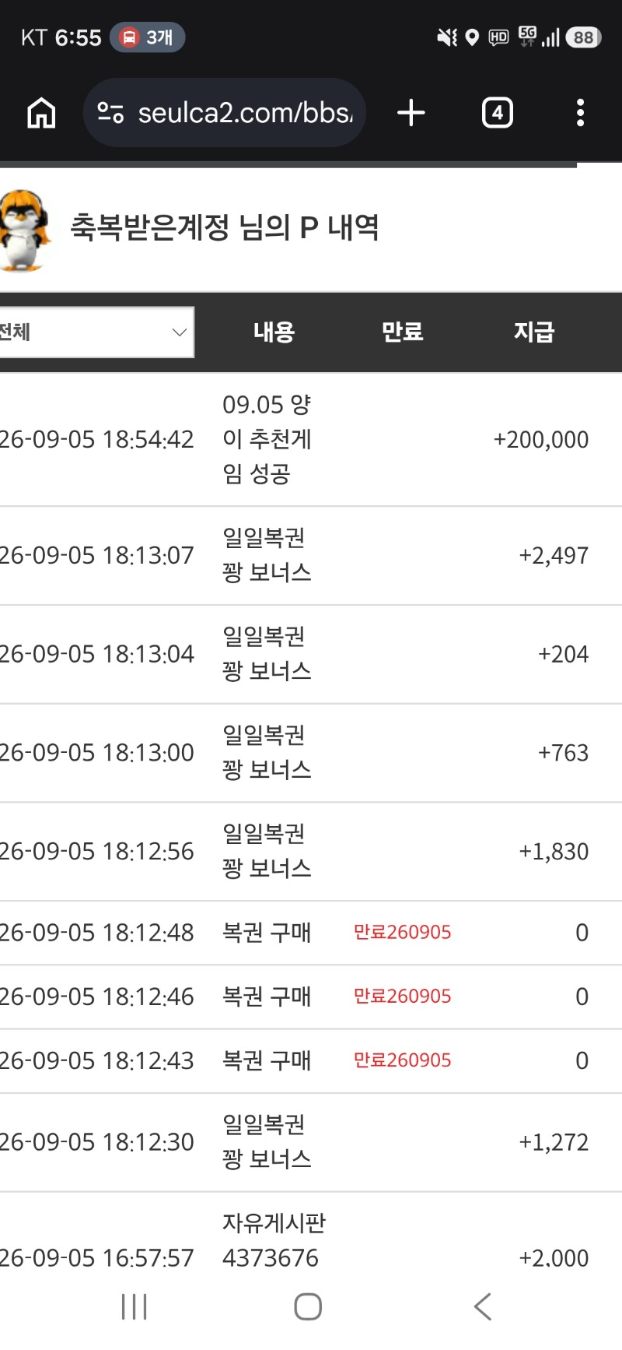Open notification badge showing 3개
This screenshot has width=622, height=1350.
(x=147, y=37)
